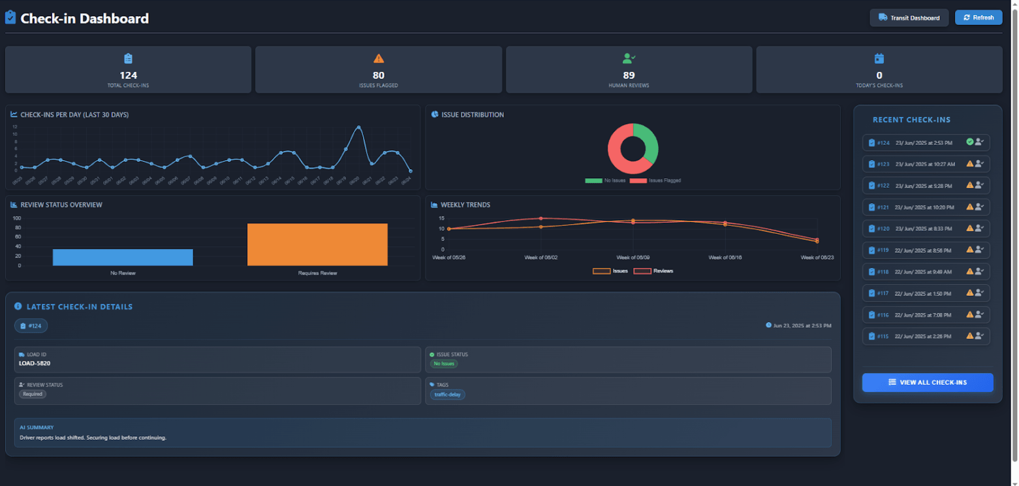Refresh the dashboard data
The height and width of the screenshot is (486, 1019).
(978, 18)
